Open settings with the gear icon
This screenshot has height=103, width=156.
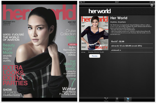pos(152,5)
